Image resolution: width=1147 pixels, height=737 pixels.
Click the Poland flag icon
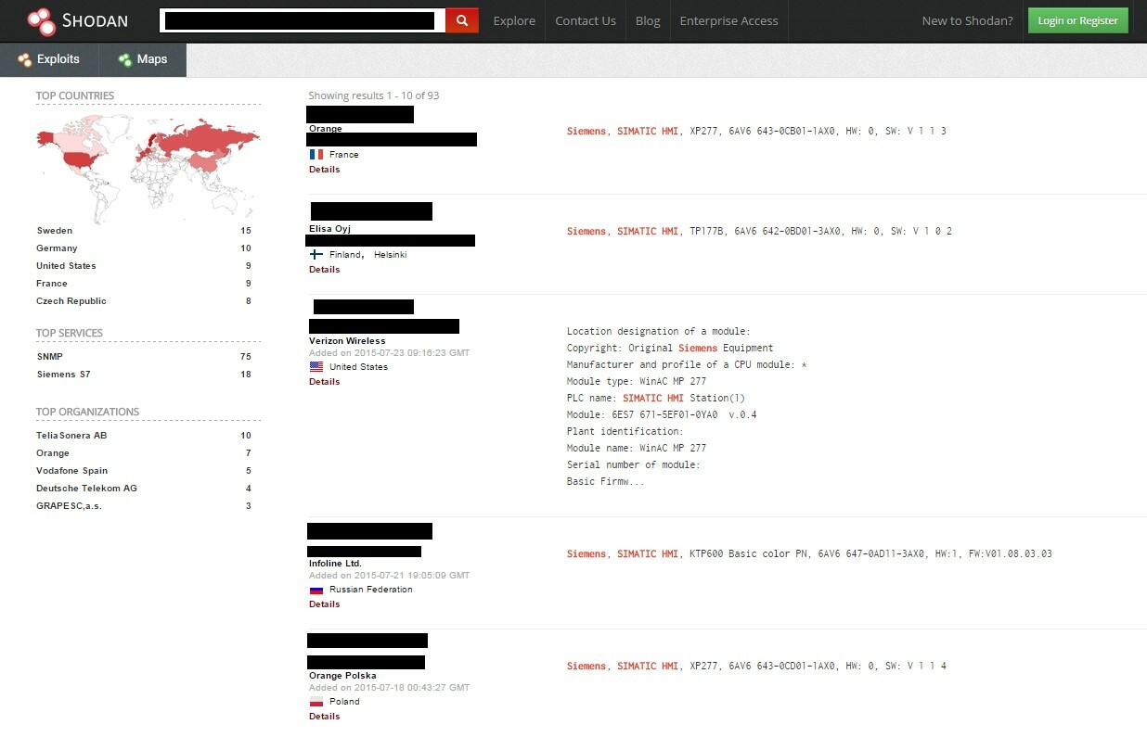[316, 702]
